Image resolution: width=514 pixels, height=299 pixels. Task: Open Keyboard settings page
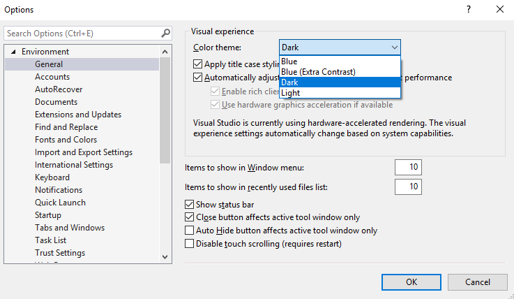(52, 177)
